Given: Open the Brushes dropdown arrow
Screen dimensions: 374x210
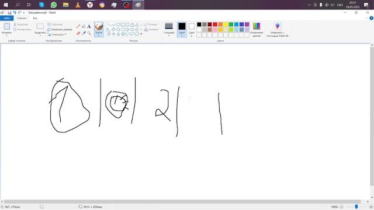Looking at the screenshot, I should tap(99, 36).
